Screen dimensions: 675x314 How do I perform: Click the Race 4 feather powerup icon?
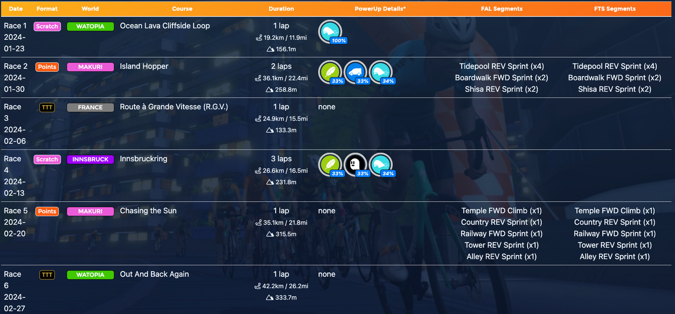click(x=330, y=164)
